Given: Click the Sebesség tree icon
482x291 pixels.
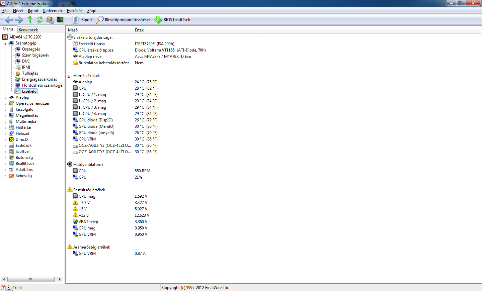Looking at the screenshot, I should pos(11,176).
